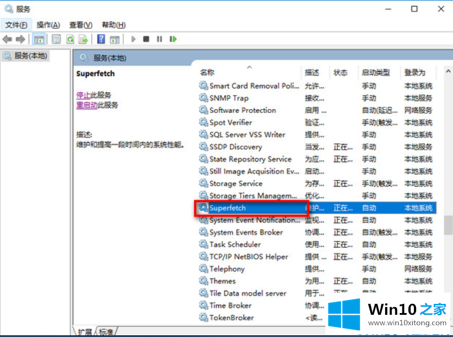Click gear icon of Spot Verifier row

pyautogui.click(x=203, y=122)
